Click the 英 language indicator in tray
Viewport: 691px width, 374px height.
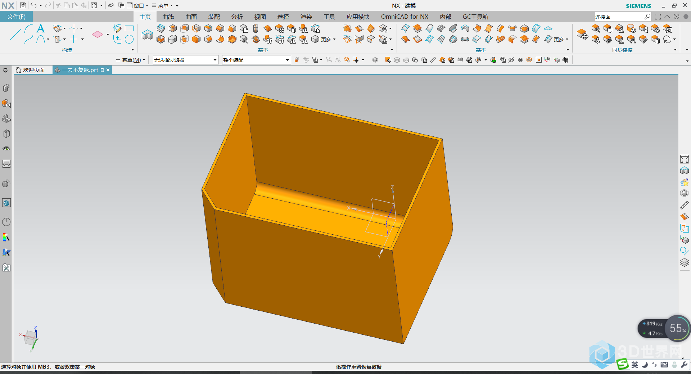(635, 365)
